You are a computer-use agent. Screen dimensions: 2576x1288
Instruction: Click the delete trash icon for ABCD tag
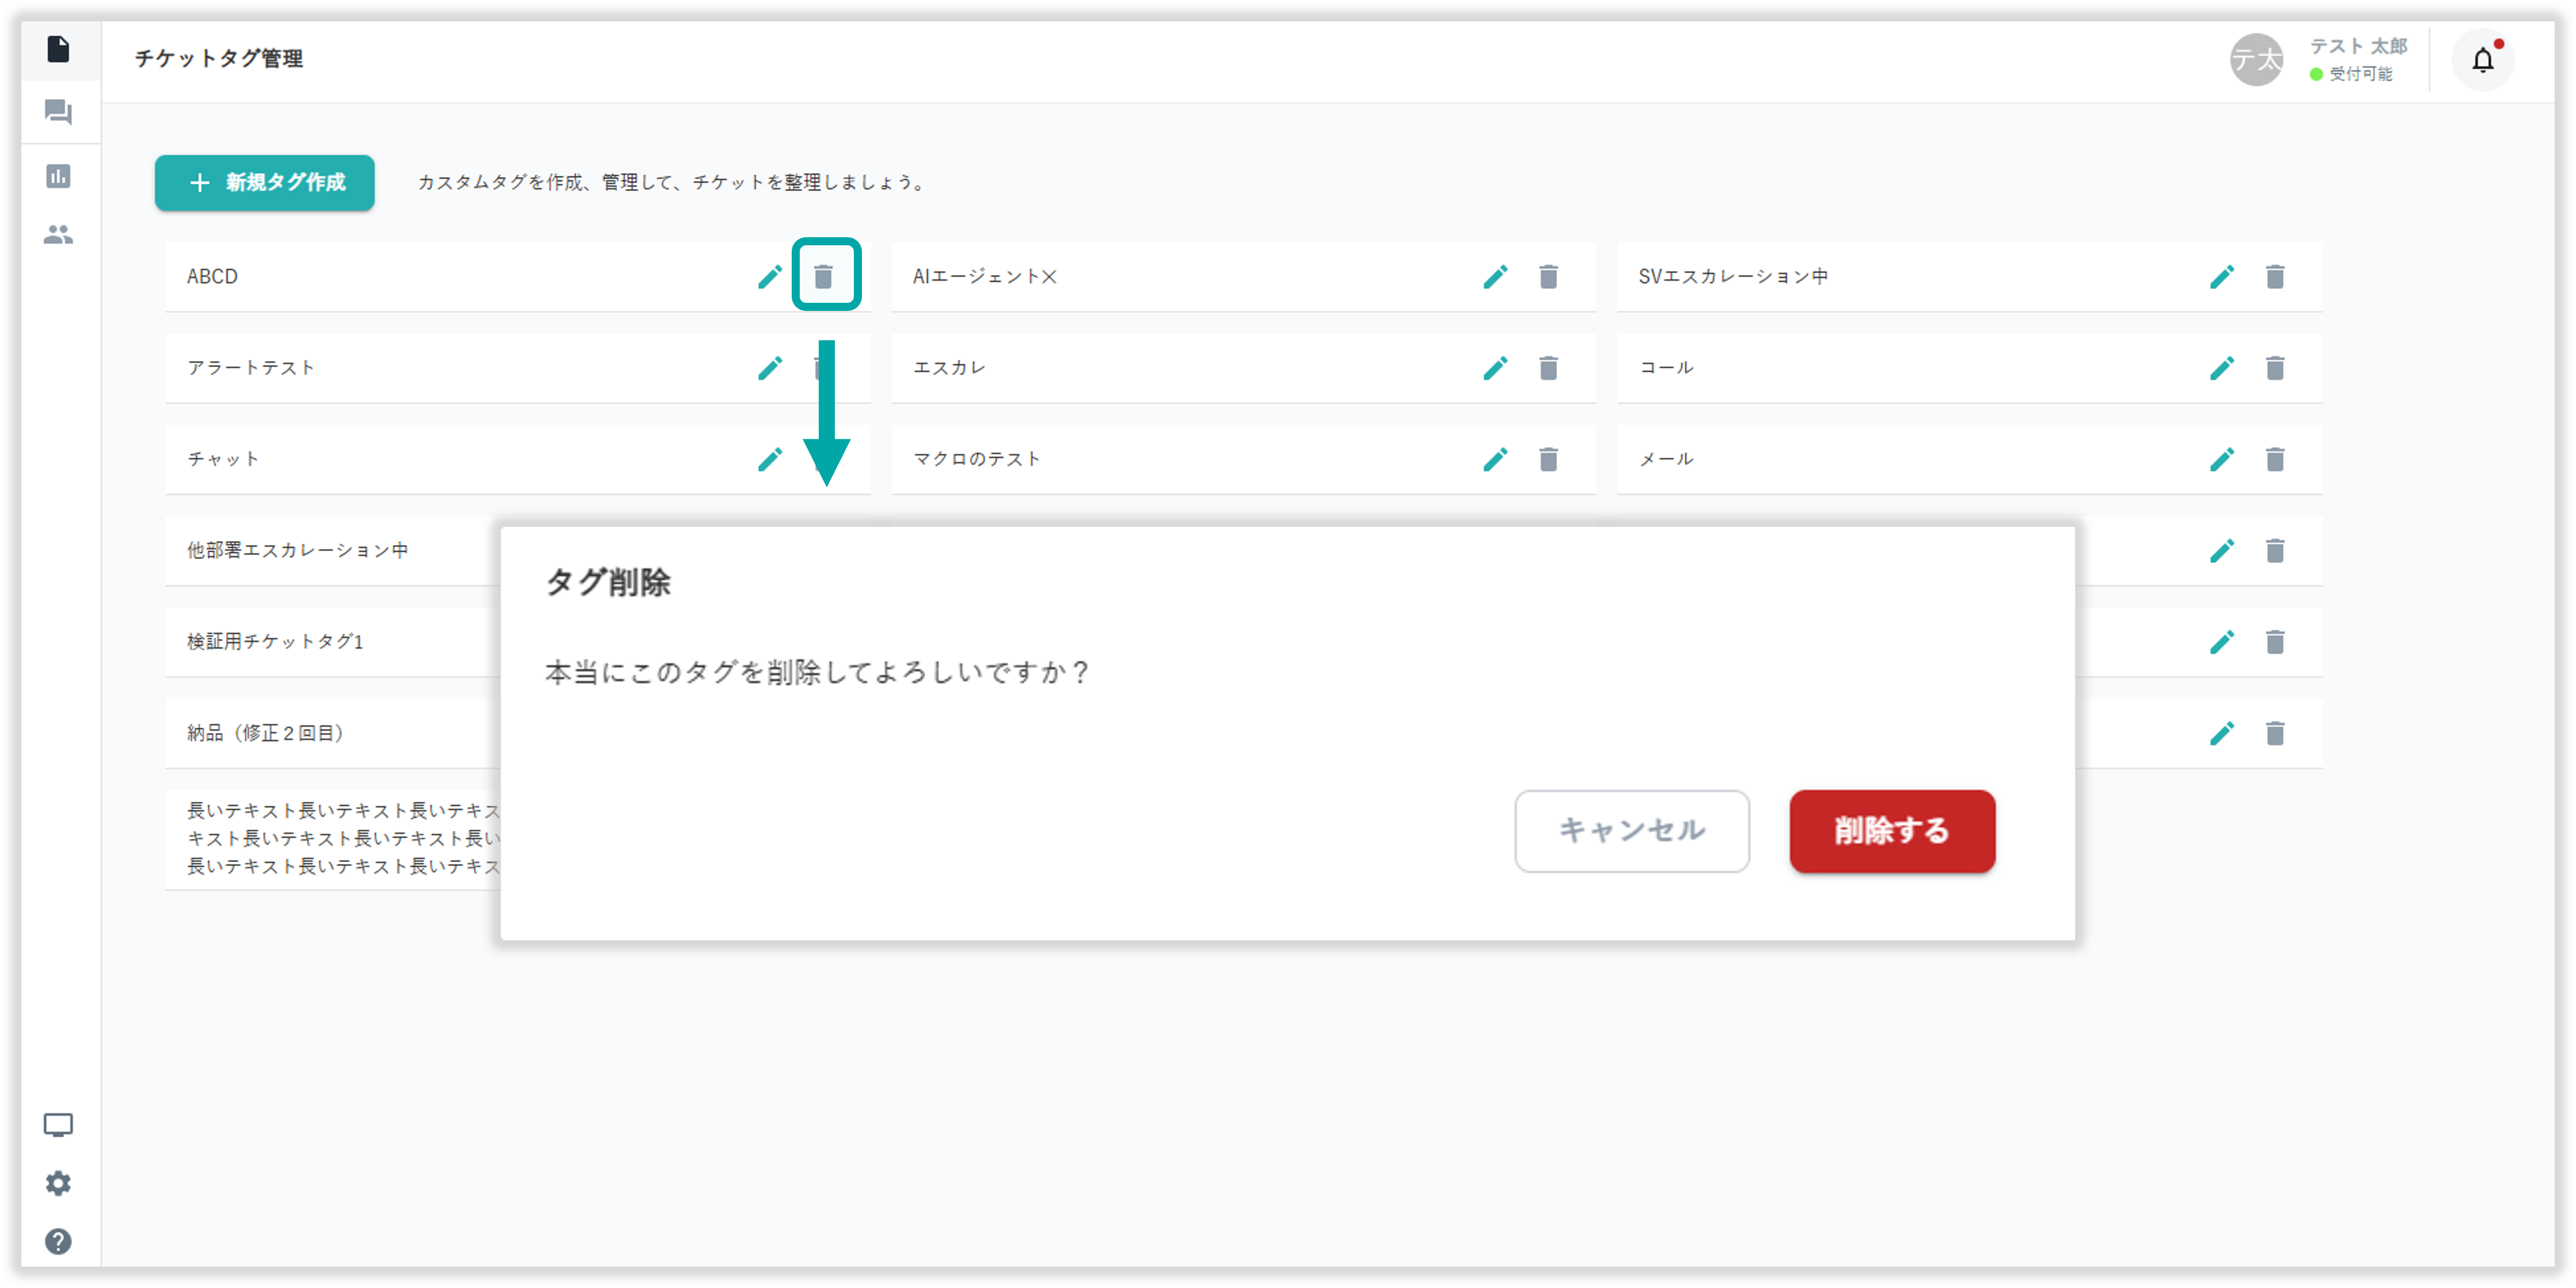(x=823, y=276)
